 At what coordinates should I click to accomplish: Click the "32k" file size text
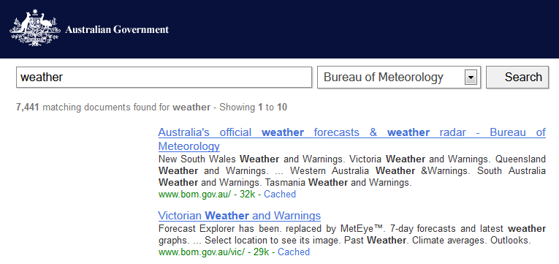248,195
